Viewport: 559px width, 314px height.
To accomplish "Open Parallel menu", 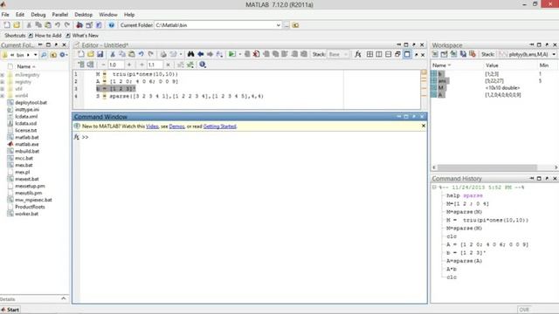I will tap(60, 15).
